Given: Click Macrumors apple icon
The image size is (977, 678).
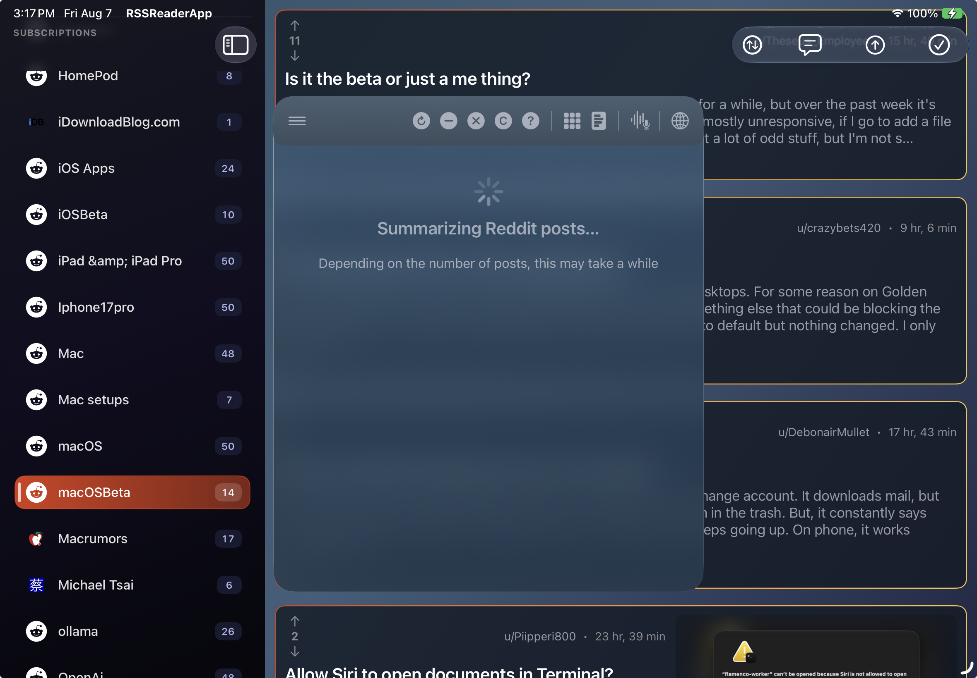Looking at the screenshot, I should click(x=36, y=539).
